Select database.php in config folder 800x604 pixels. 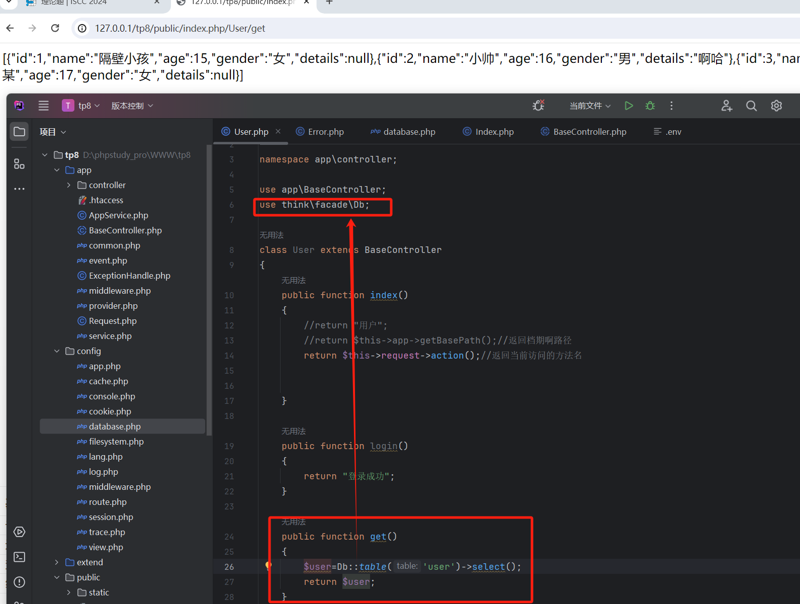coord(122,426)
